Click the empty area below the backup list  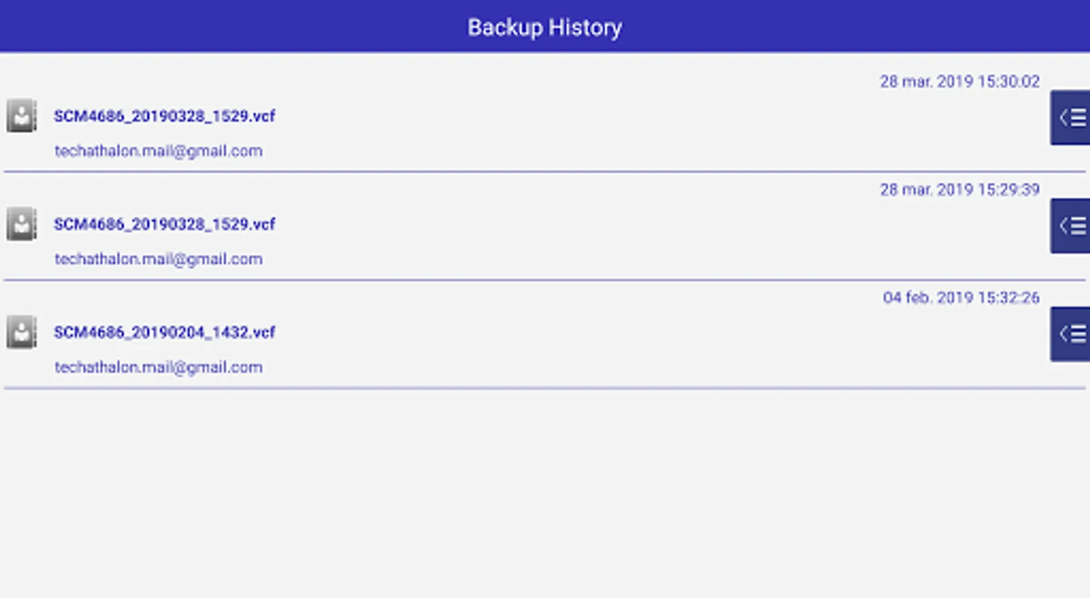click(545, 492)
